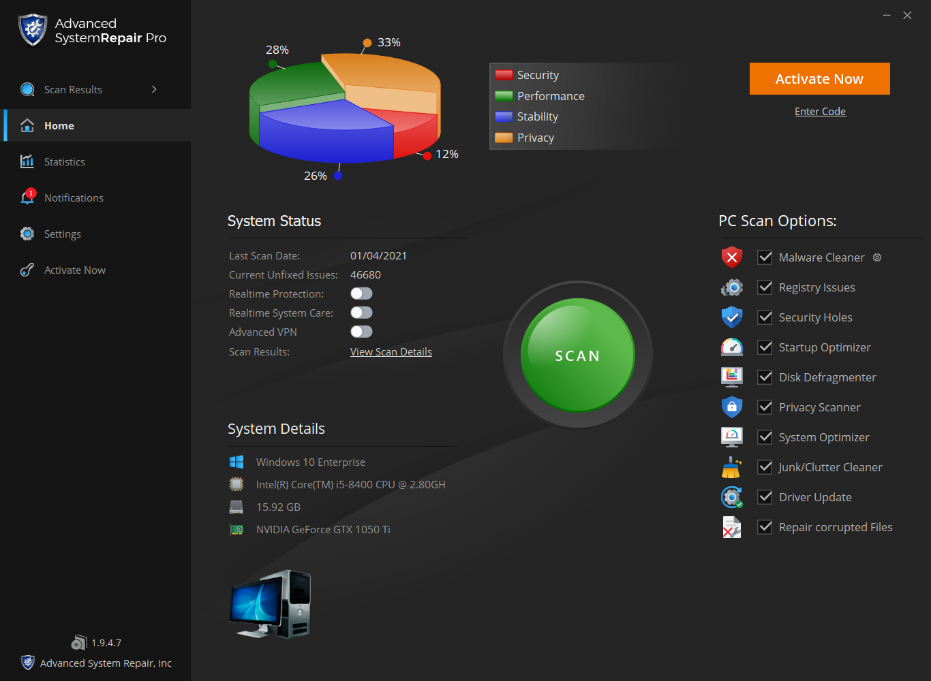Uncheck the Privacy Scanner option
Screen dimensions: 931x681
[x=765, y=407]
